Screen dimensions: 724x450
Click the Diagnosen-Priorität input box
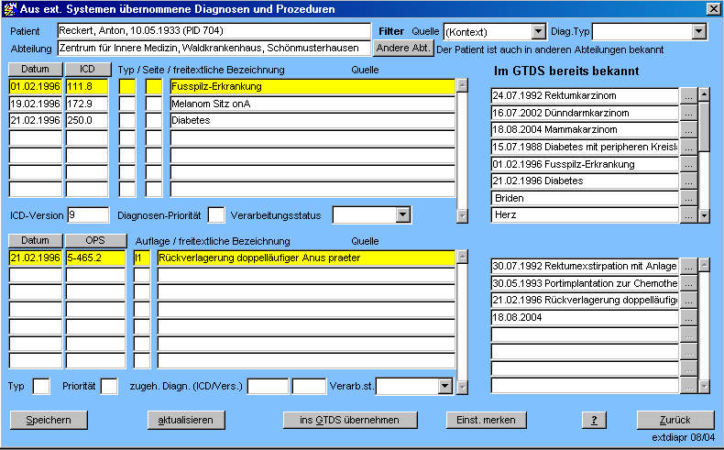(x=215, y=214)
